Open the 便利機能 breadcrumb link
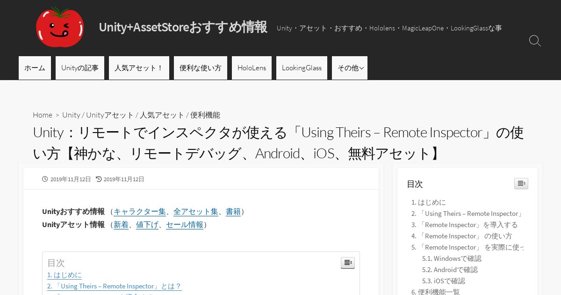This screenshot has height=295, width=561. pos(205,115)
